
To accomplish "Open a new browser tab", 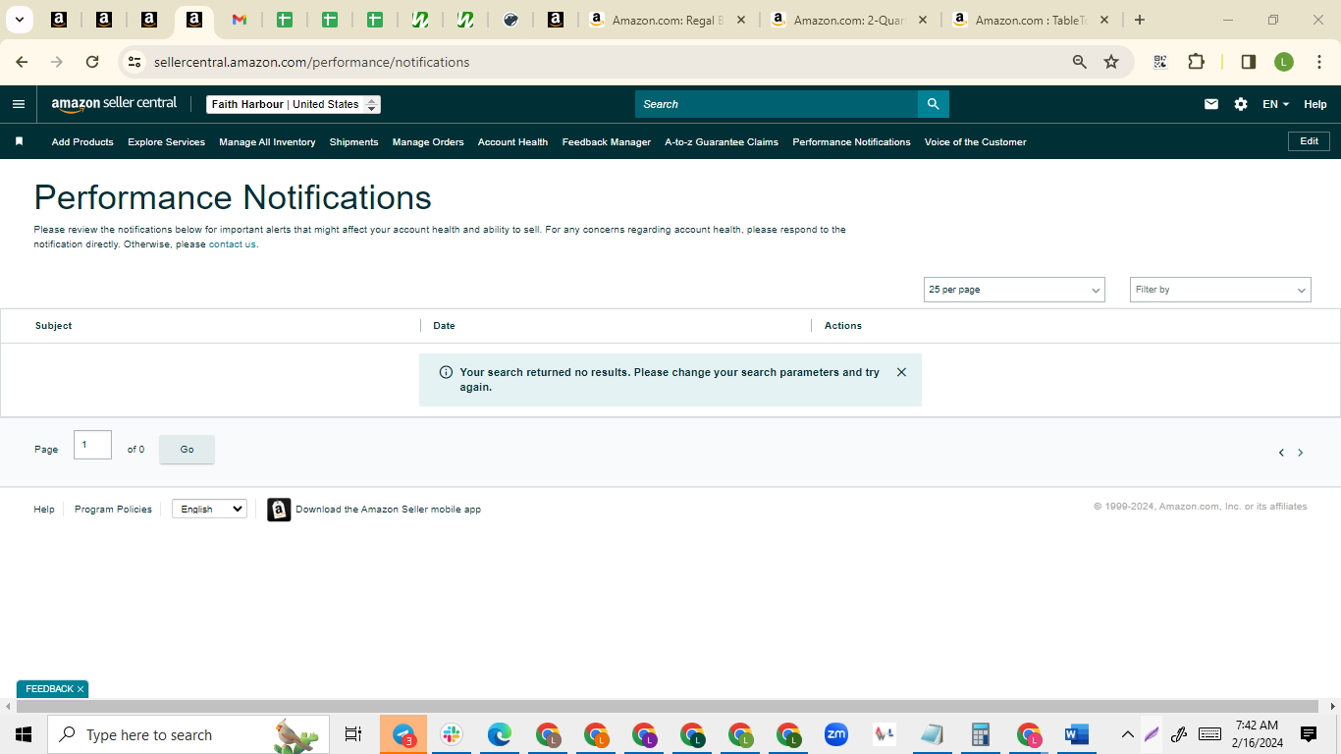I will click(1139, 20).
